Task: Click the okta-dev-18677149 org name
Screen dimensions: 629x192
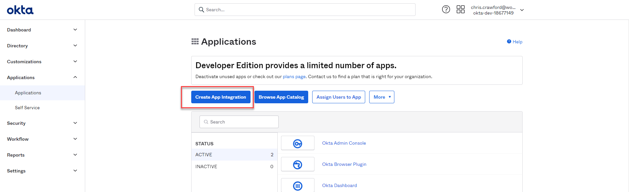Action: point(493,13)
